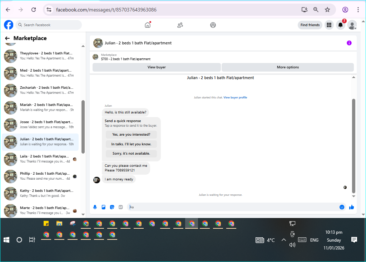The height and width of the screenshot is (262, 366).
Task: Open the Marte conversation
Action: pyautogui.click(x=40, y=210)
